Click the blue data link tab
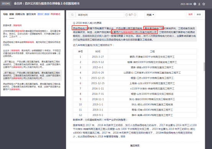 (43, 14)
